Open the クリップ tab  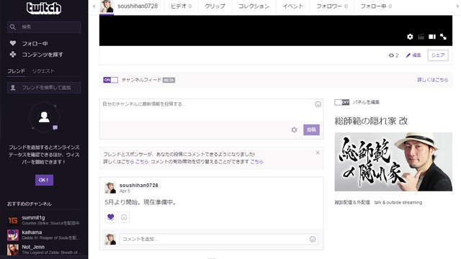point(215,6)
